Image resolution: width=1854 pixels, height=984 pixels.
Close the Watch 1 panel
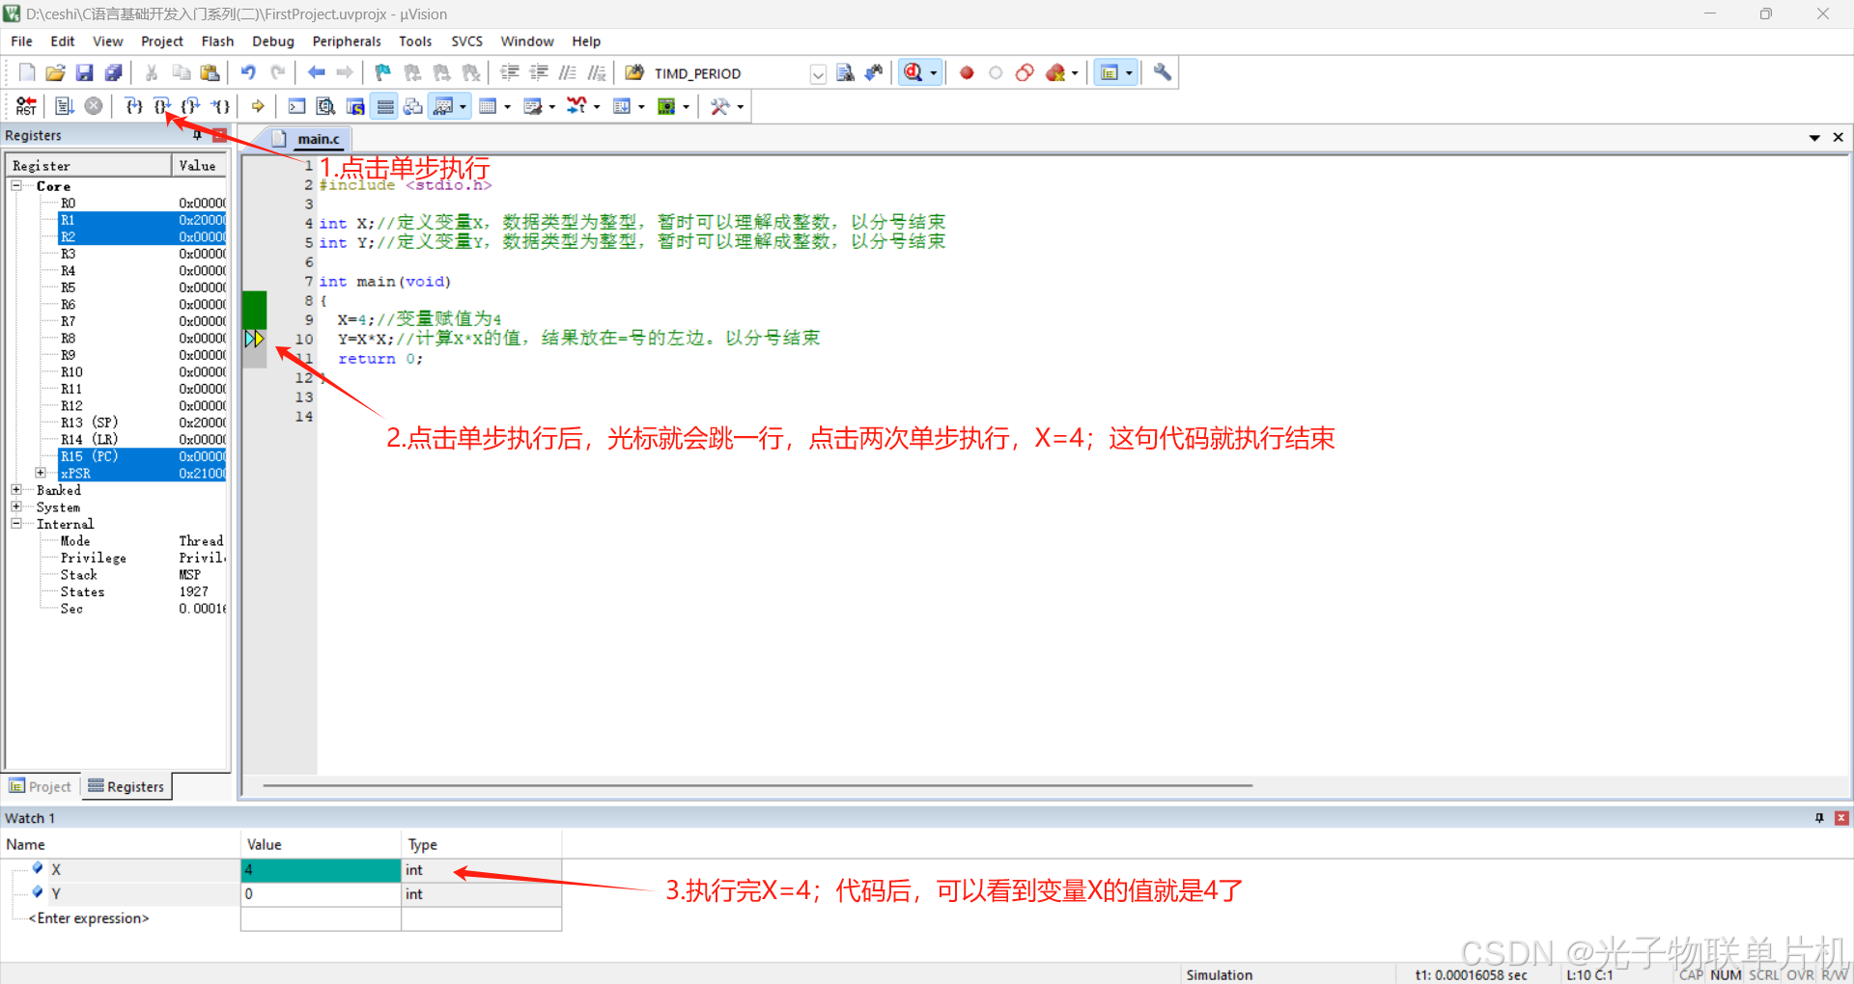(x=1841, y=818)
